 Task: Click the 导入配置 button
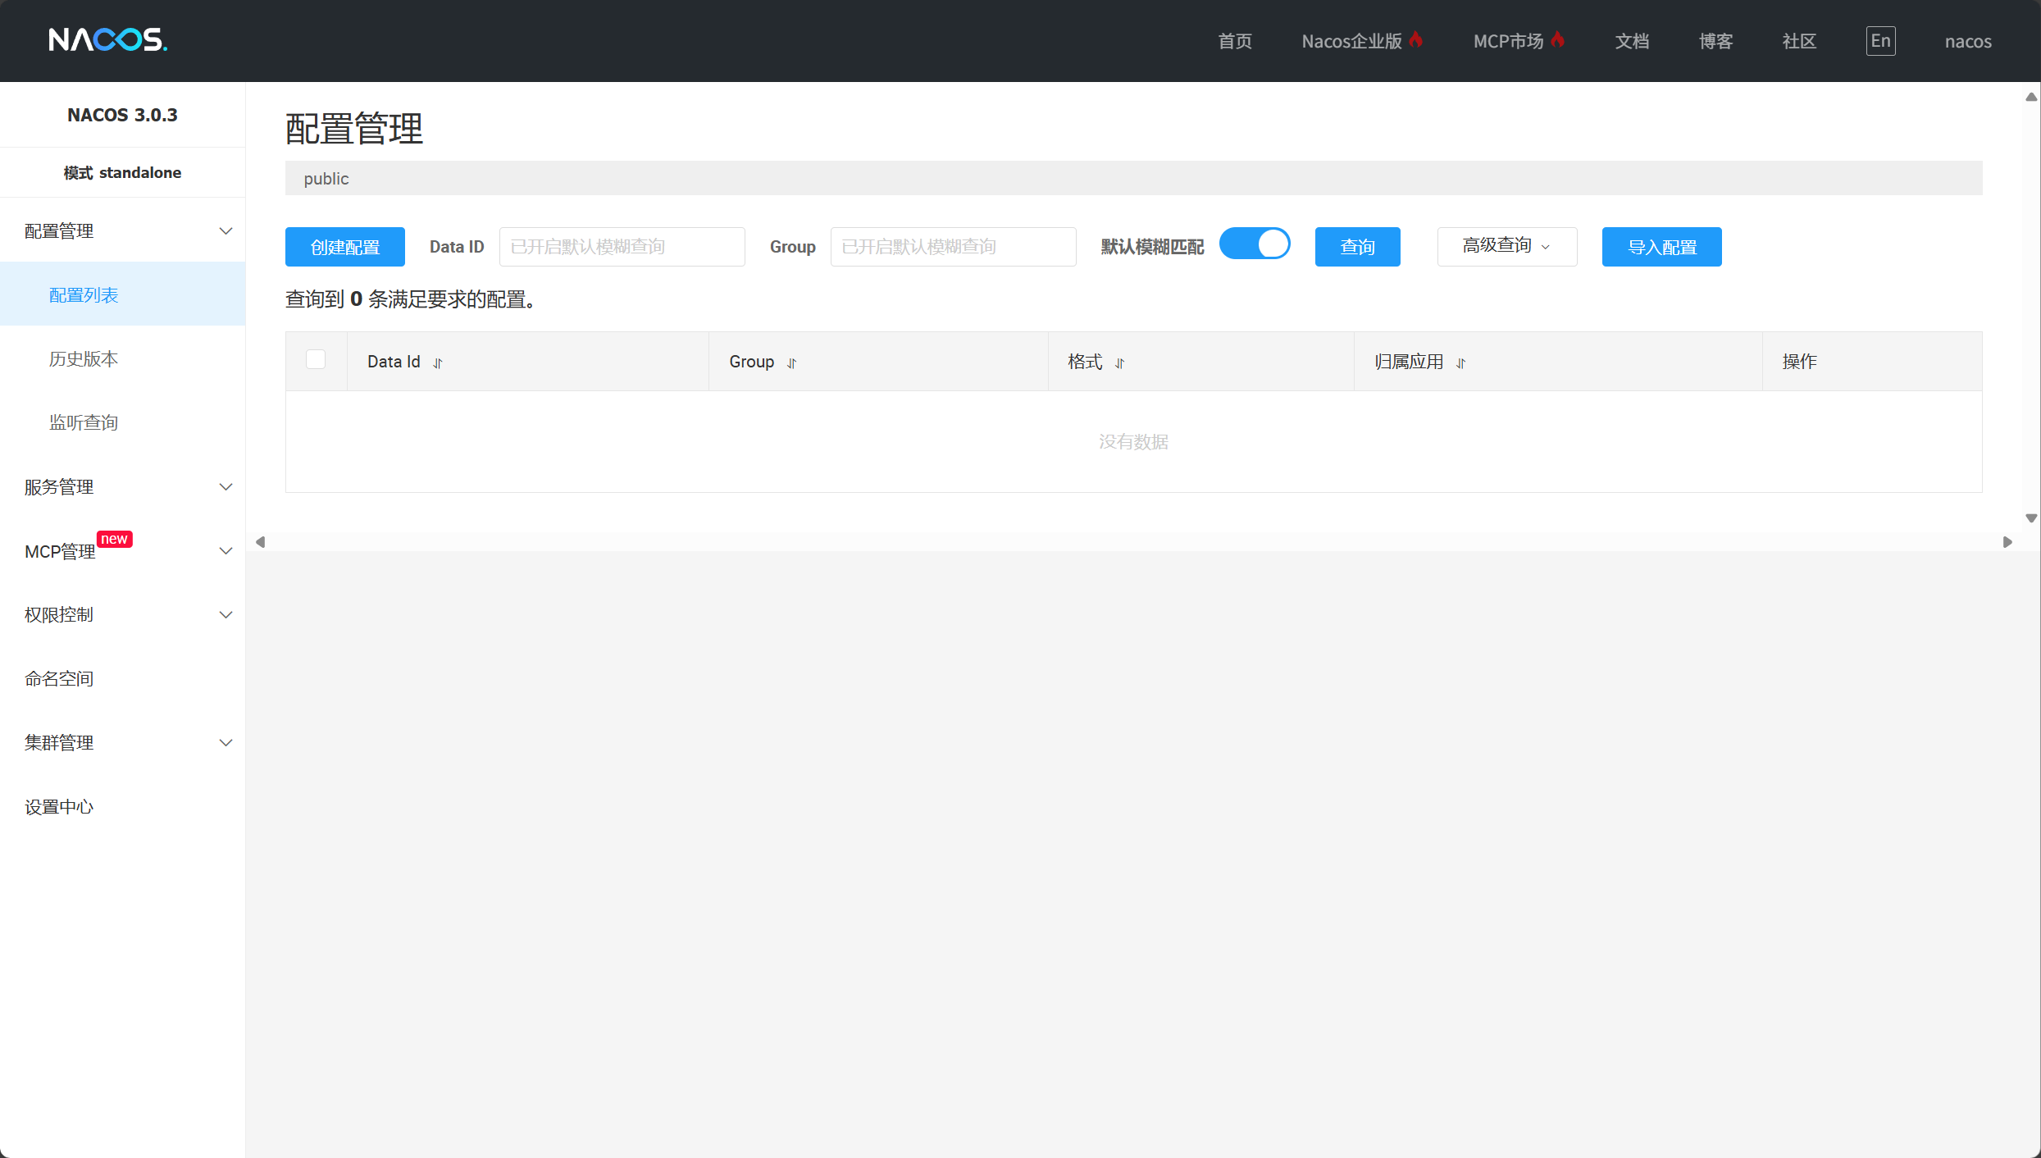click(x=1661, y=247)
